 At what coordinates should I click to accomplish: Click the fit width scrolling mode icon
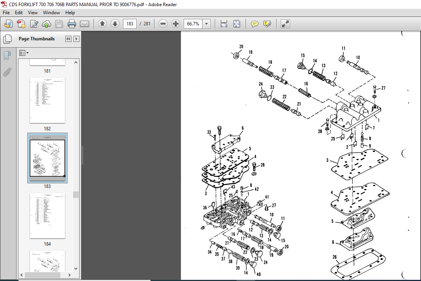click(224, 24)
